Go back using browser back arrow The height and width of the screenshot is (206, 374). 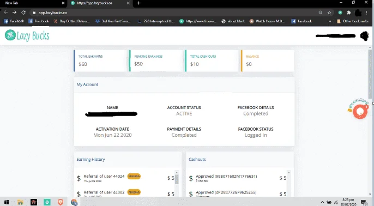pos(5,13)
